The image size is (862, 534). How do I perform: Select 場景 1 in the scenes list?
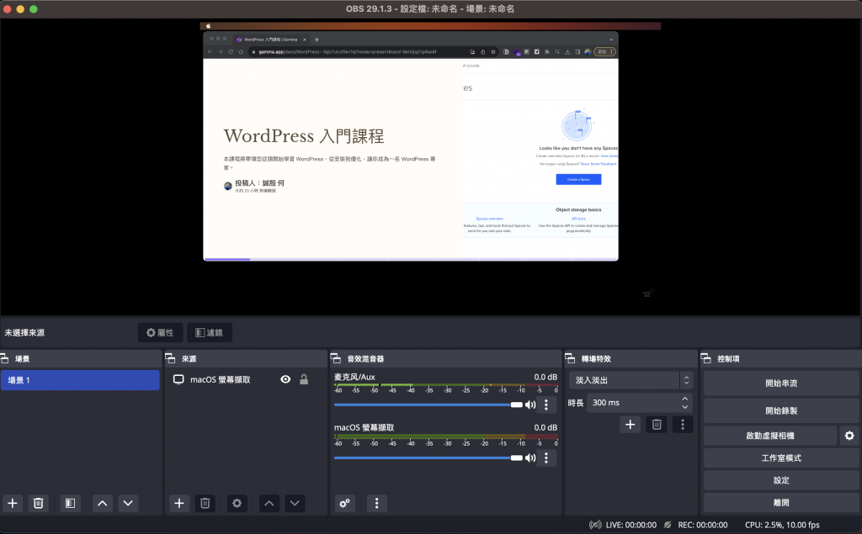click(x=80, y=380)
